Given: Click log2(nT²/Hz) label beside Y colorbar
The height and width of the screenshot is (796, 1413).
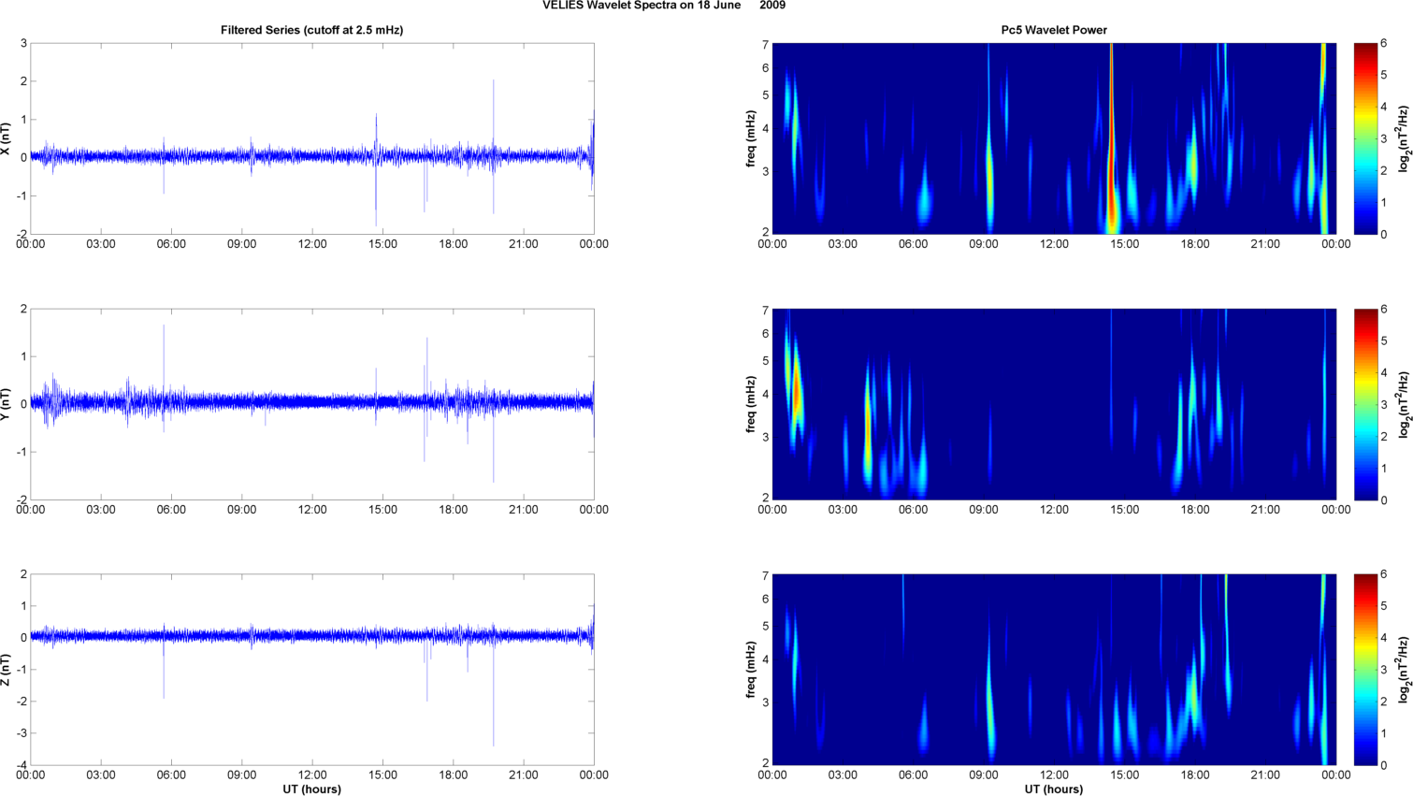Looking at the screenshot, I should coord(1403,404).
